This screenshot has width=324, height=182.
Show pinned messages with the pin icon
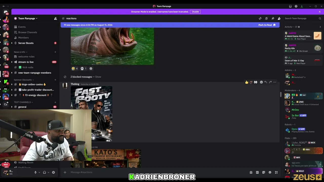(273, 18)
